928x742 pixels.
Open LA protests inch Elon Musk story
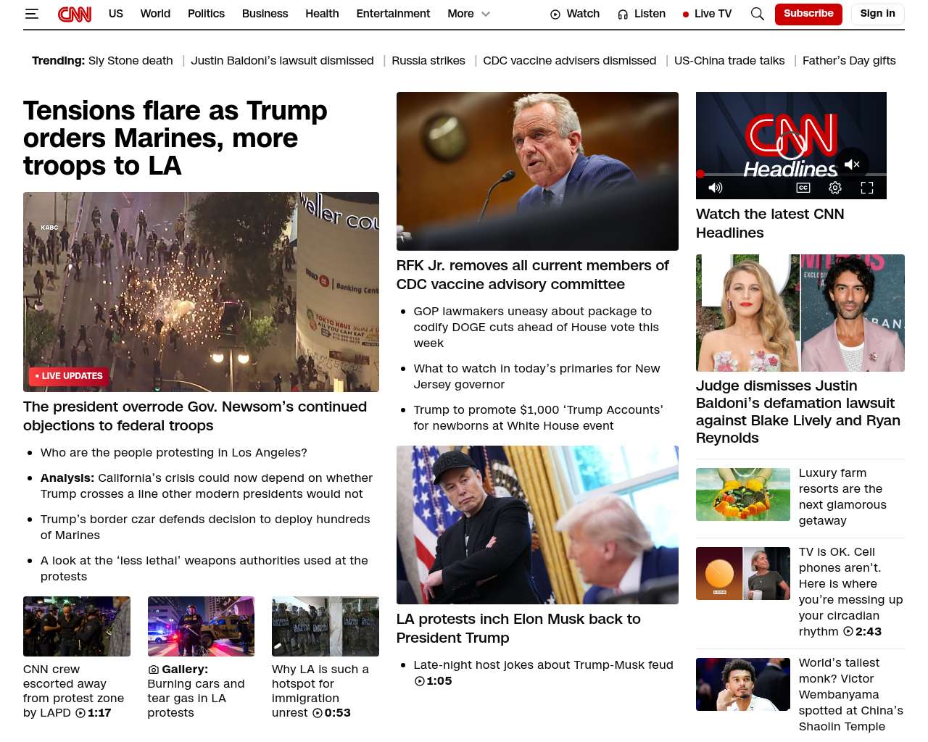pos(518,628)
